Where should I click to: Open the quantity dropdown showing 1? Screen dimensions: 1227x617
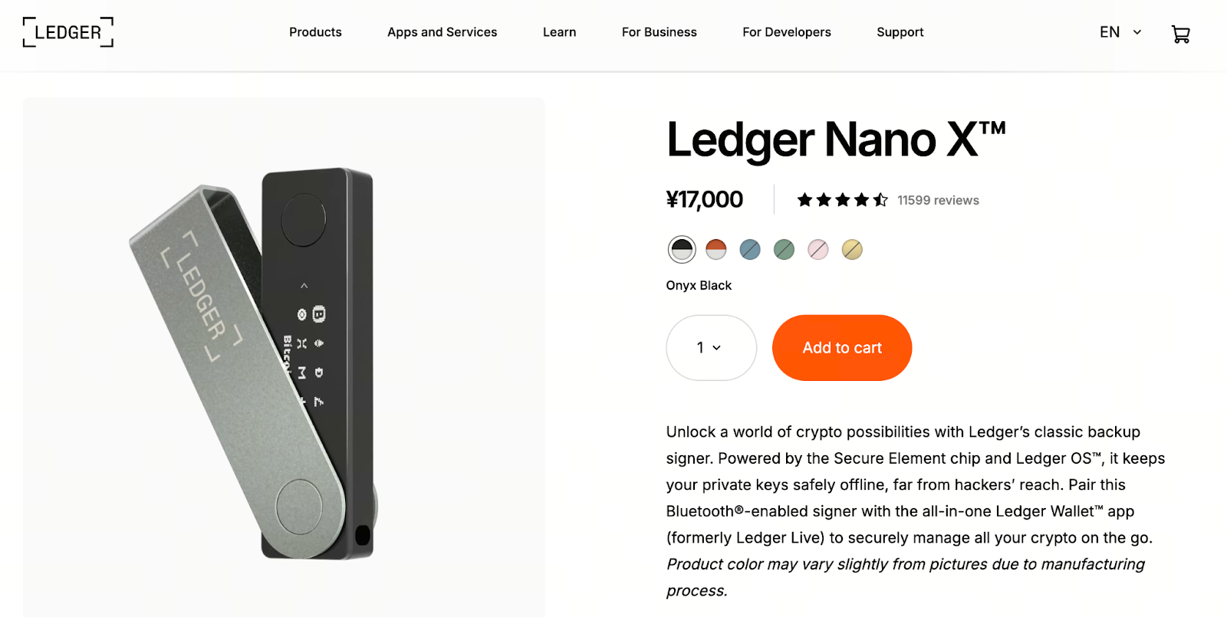point(711,348)
